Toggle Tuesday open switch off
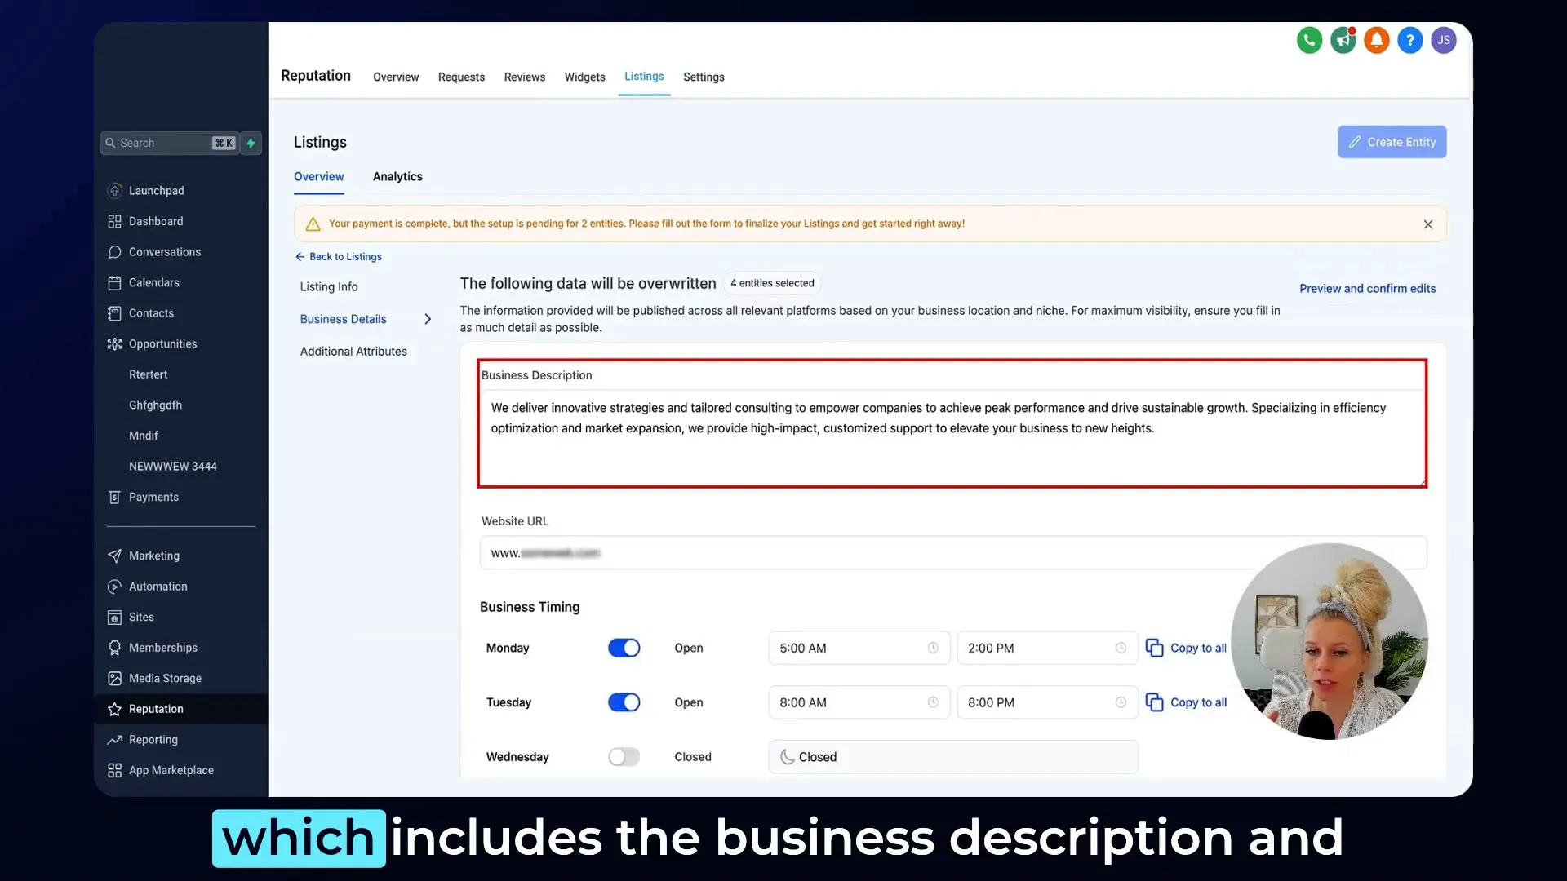 tap(624, 702)
